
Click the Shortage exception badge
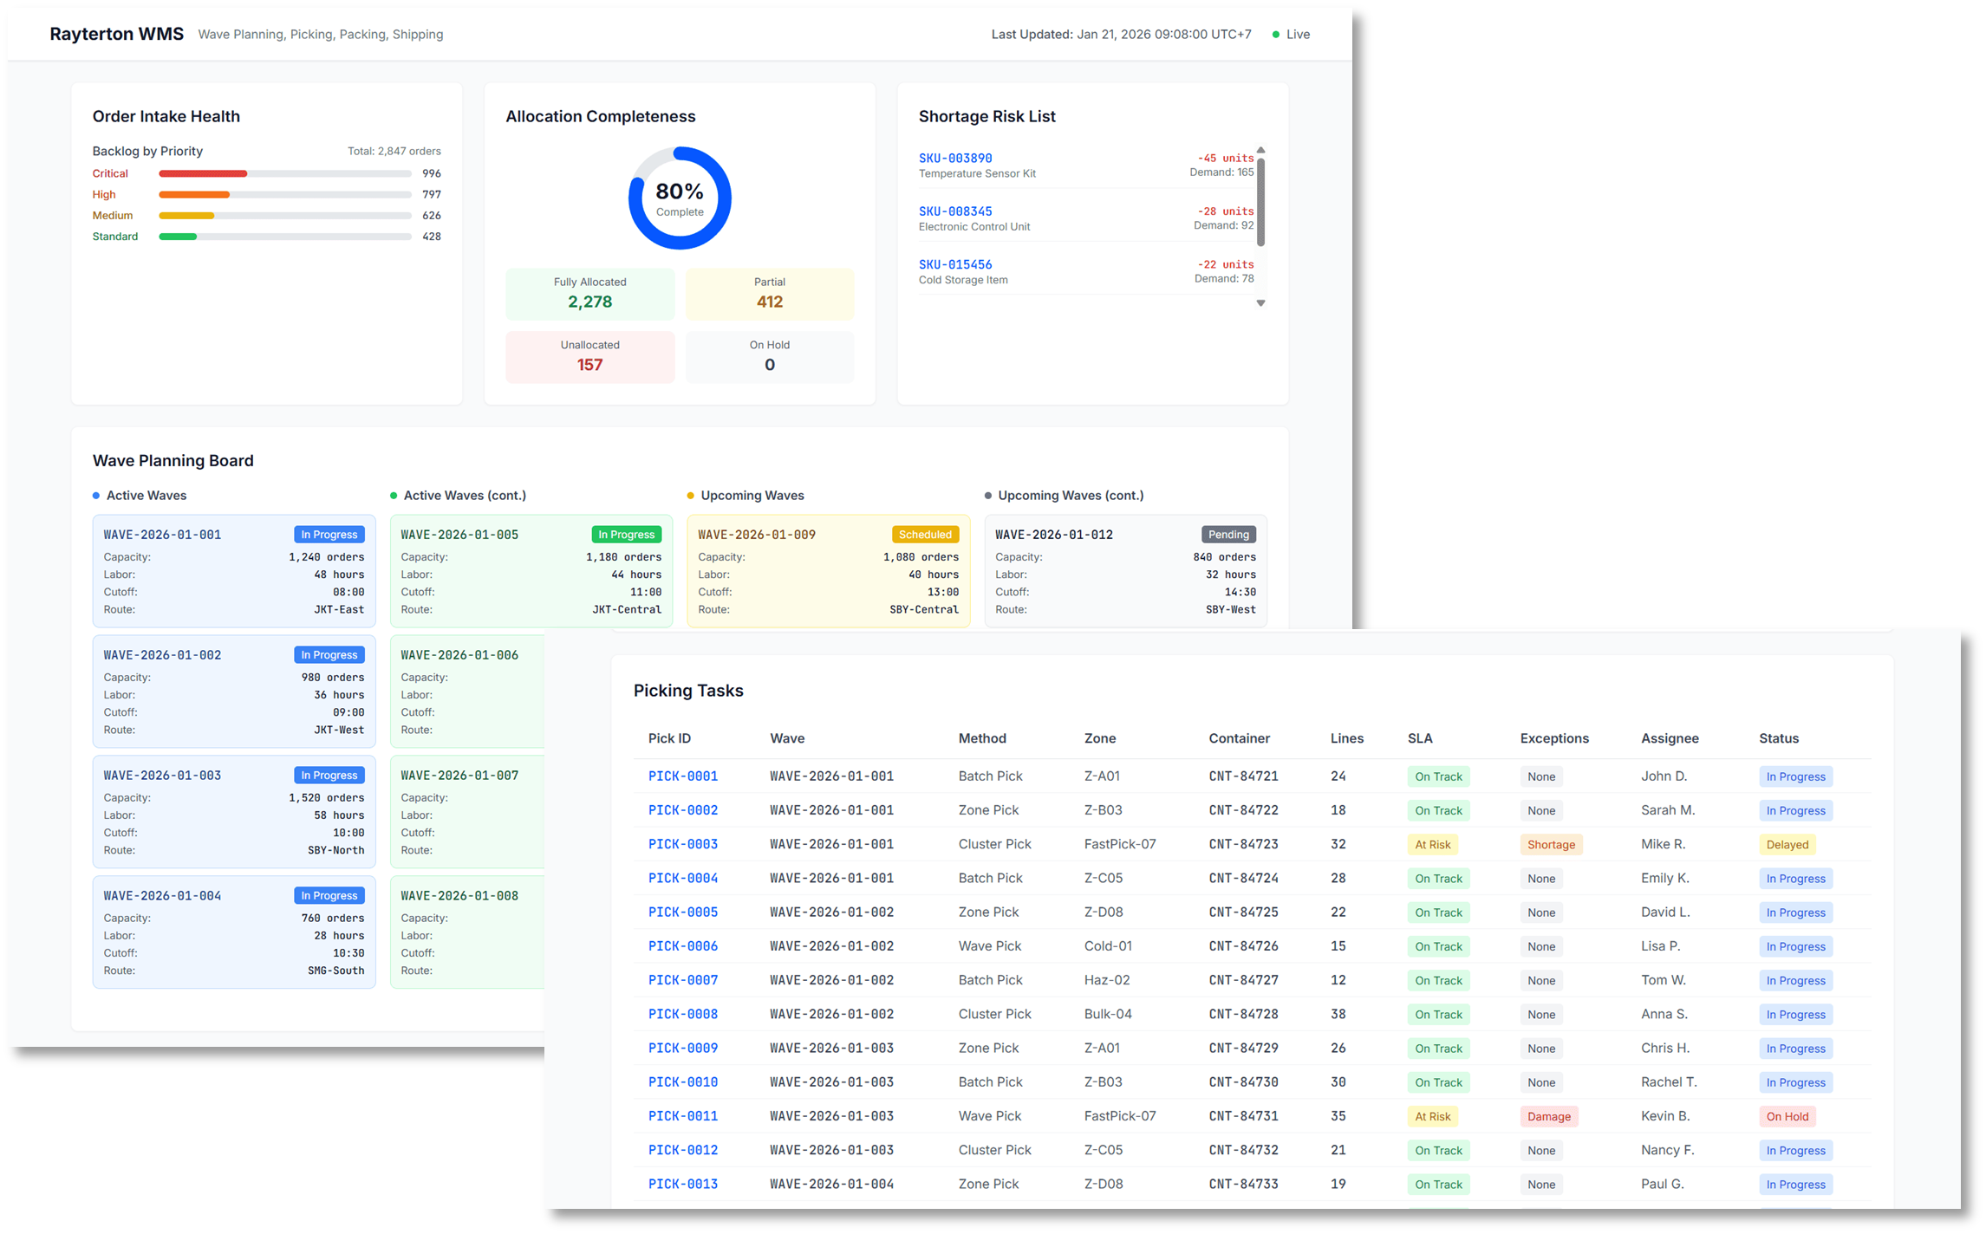pyautogui.click(x=1550, y=845)
